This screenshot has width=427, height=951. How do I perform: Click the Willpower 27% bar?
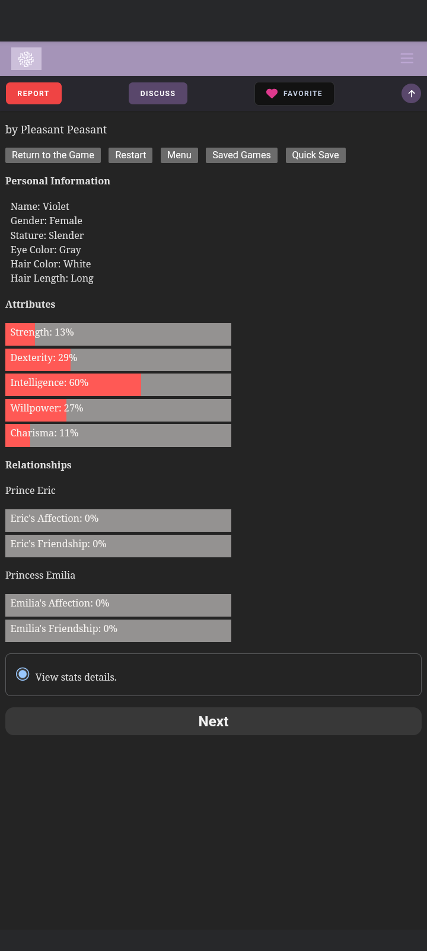point(118,410)
